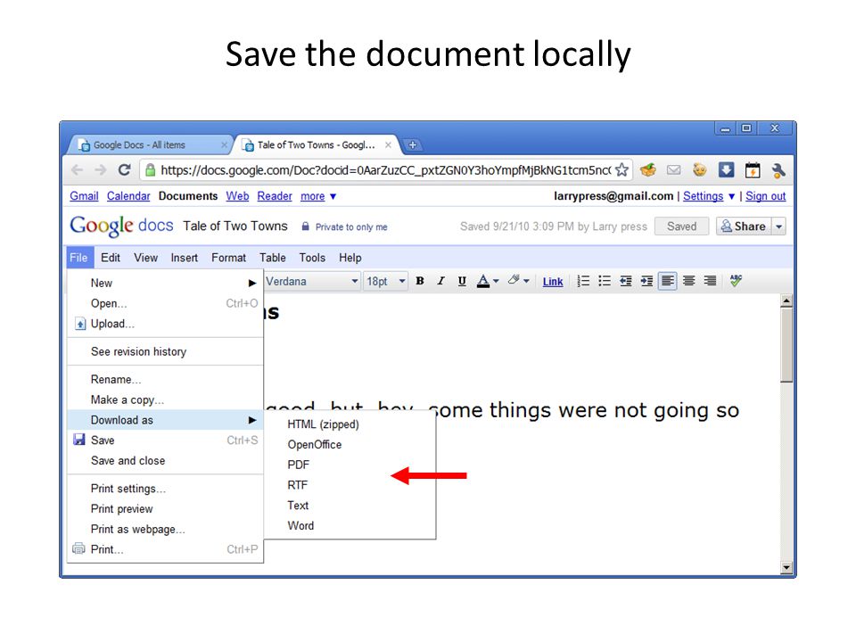The image size is (856, 642).
Task: Select Print preview menu item
Action: (x=122, y=509)
